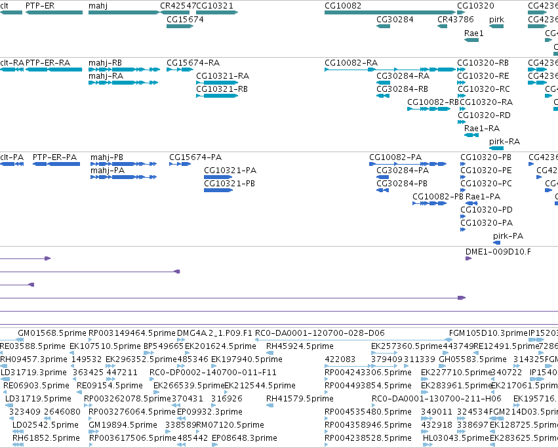Select protein mahj-PB label
Viewport: 558px width, 448px height.
[x=107, y=157]
